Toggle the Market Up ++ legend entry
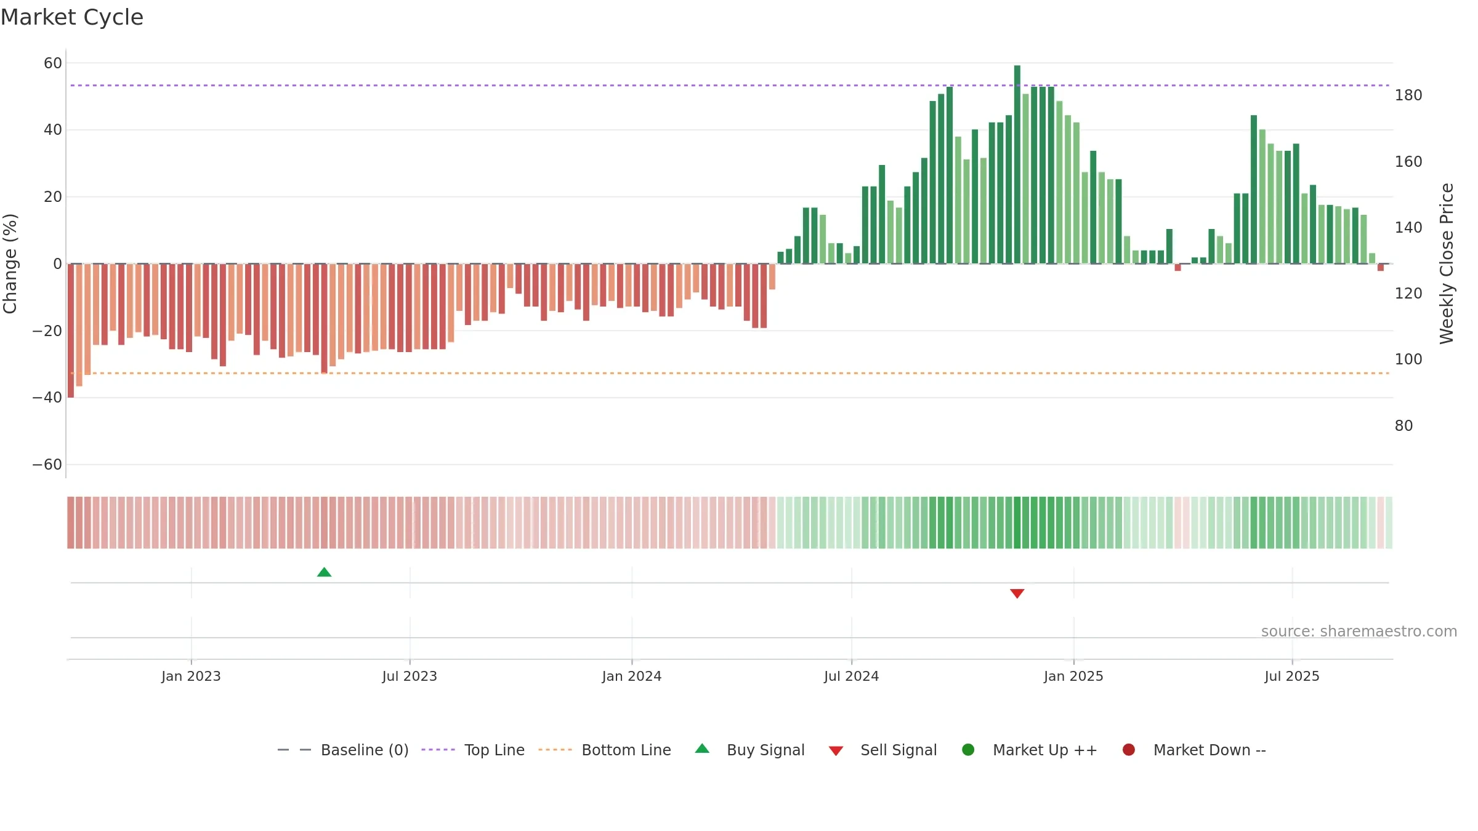The height and width of the screenshot is (831, 1478). [1029, 750]
